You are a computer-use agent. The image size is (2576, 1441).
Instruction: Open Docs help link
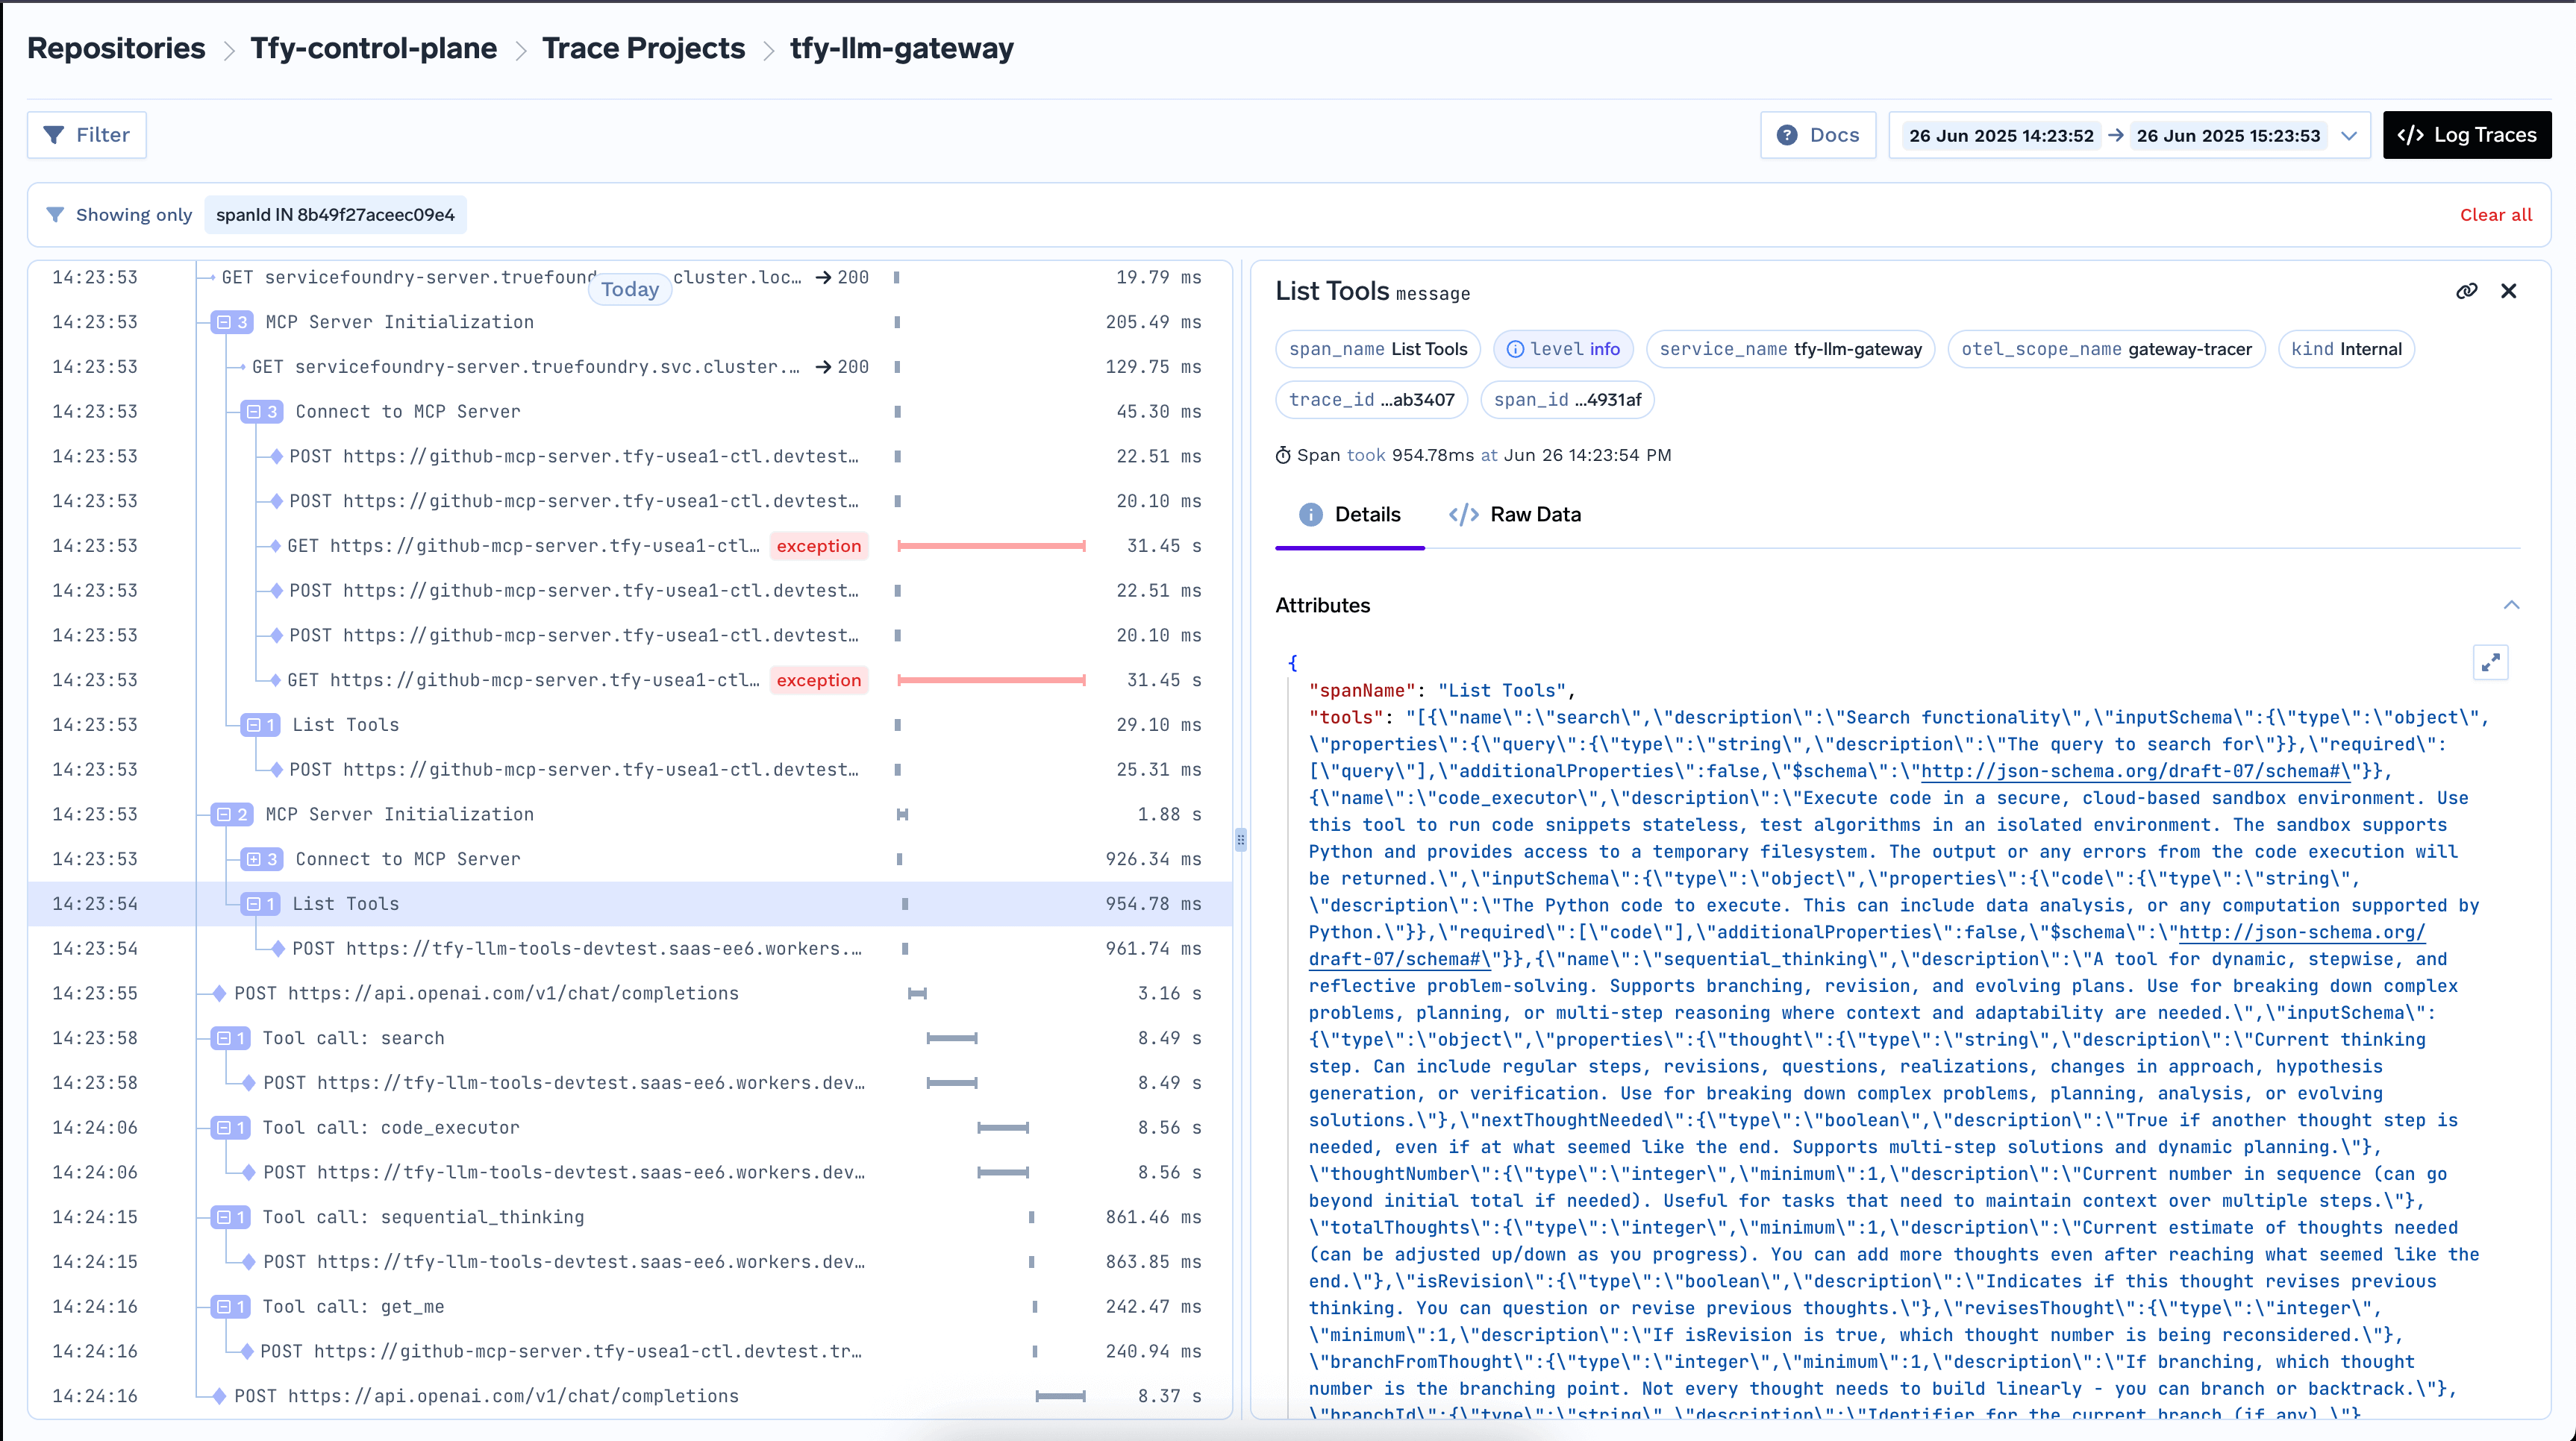point(1817,135)
